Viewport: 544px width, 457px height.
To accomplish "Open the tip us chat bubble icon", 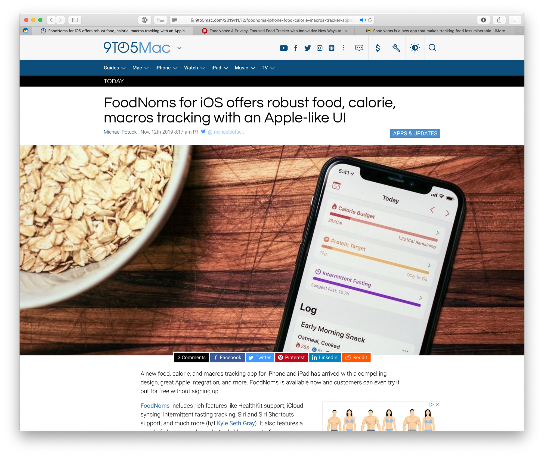I will pyautogui.click(x=359, y=48).
